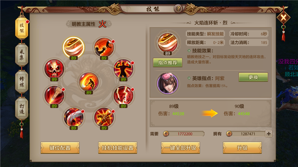Image resolution: width=298 pixels, height=167 pixels.
Task: Click the 一键全部升级 button
Action: point(180,148)
